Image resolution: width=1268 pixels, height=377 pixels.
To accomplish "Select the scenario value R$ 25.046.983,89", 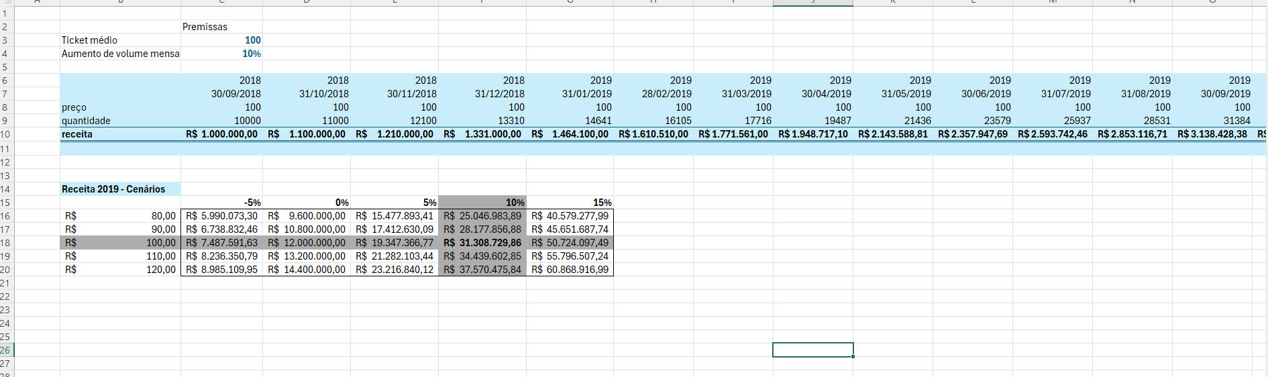I will point(482,216).
